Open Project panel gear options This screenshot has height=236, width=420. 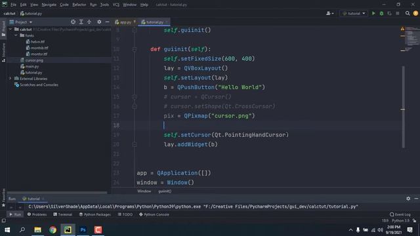pos(99,22)
